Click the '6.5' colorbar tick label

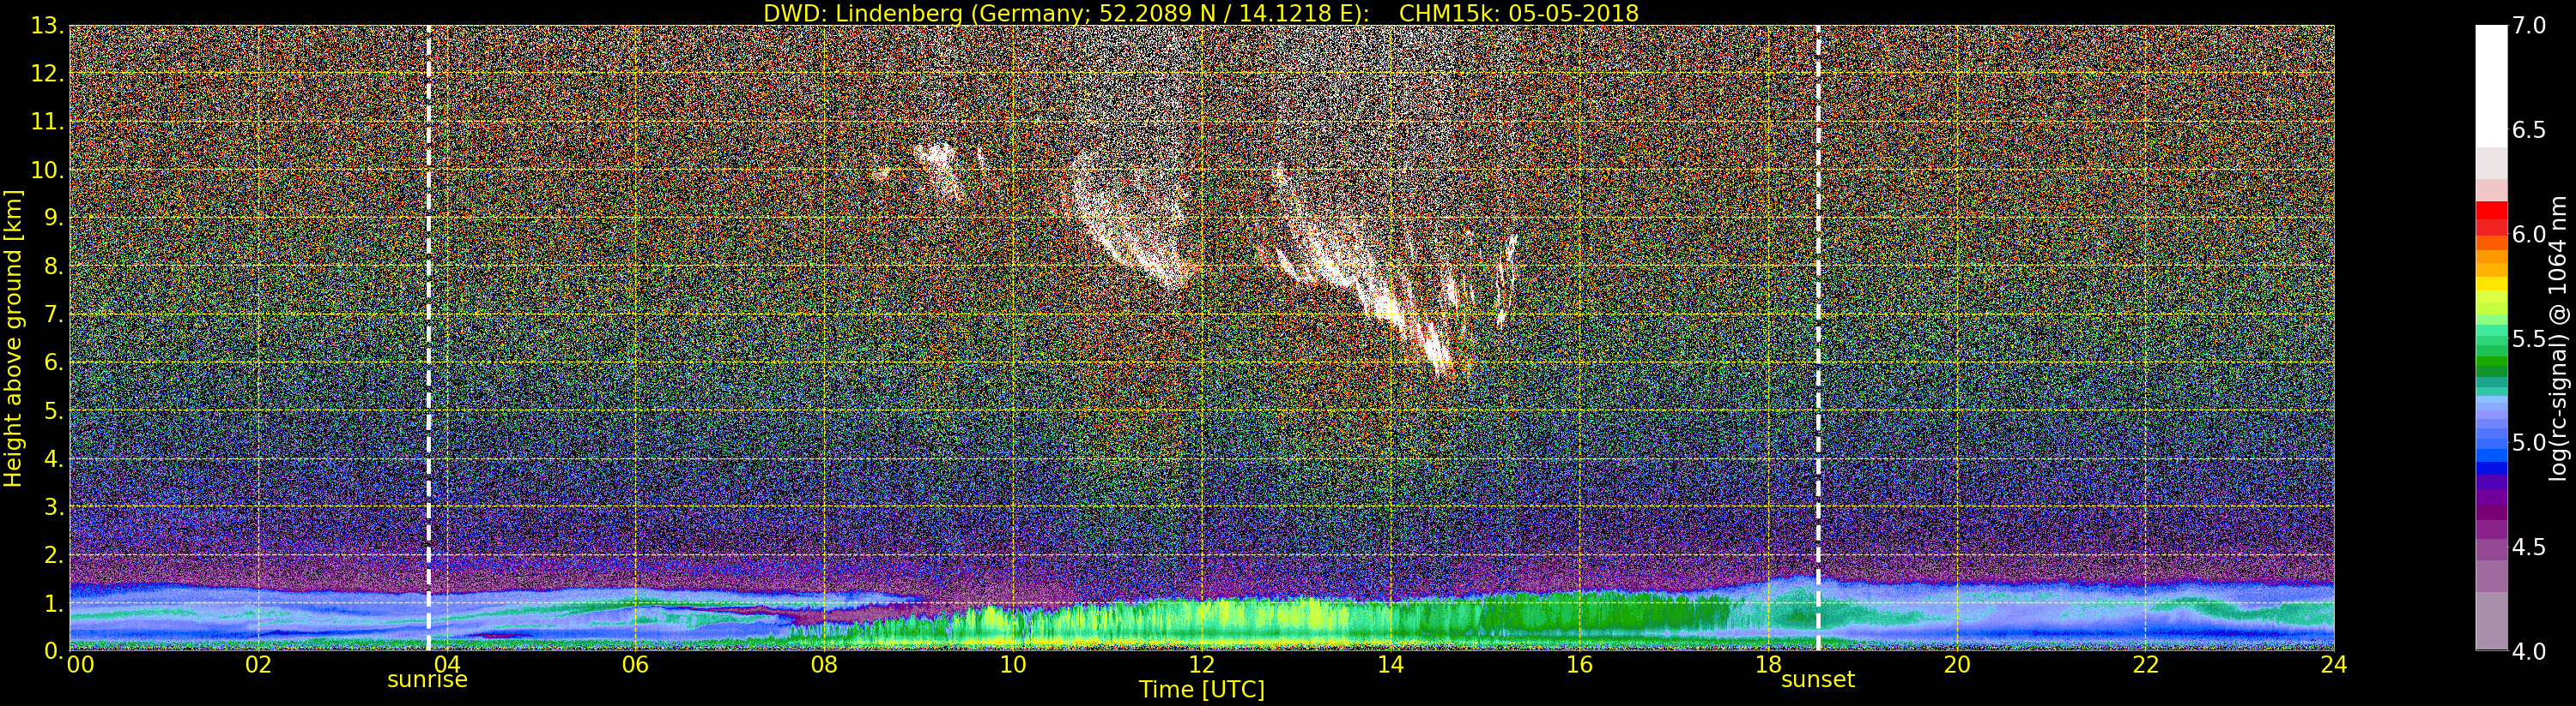(2529, 130)
